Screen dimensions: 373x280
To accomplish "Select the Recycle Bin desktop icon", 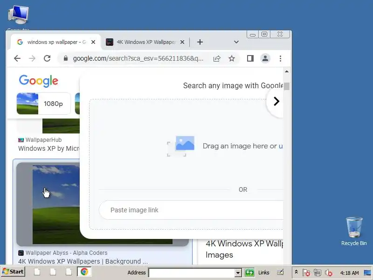I will point(354,231).
